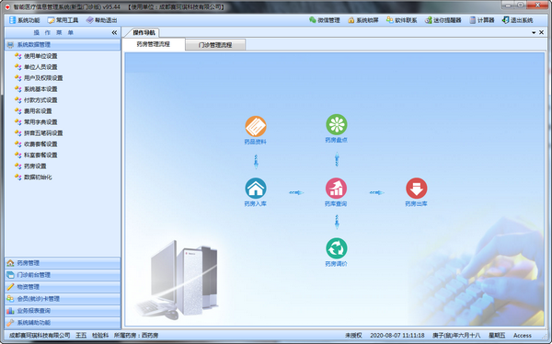Click the 星期五 status bar entry
Viewport: 552px width, 344px height.
[497, 336]
